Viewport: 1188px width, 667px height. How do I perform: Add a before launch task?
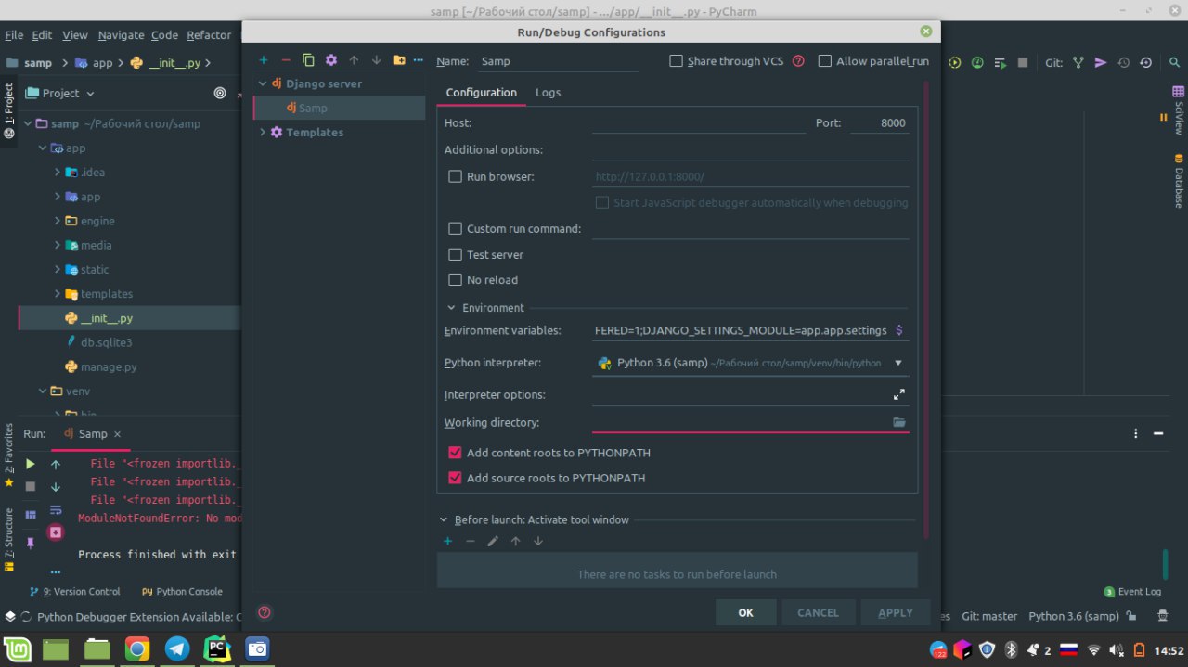447,541
